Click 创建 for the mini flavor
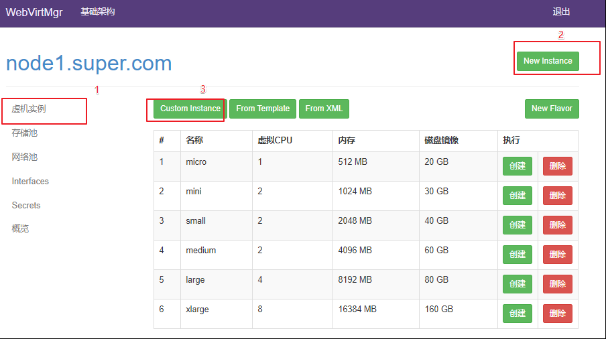Image resolution: width=606 pixels, height=339 pixels. point(517,196)
